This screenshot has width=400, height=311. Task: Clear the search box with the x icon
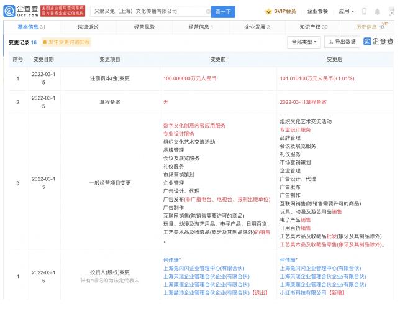(208, 11)
